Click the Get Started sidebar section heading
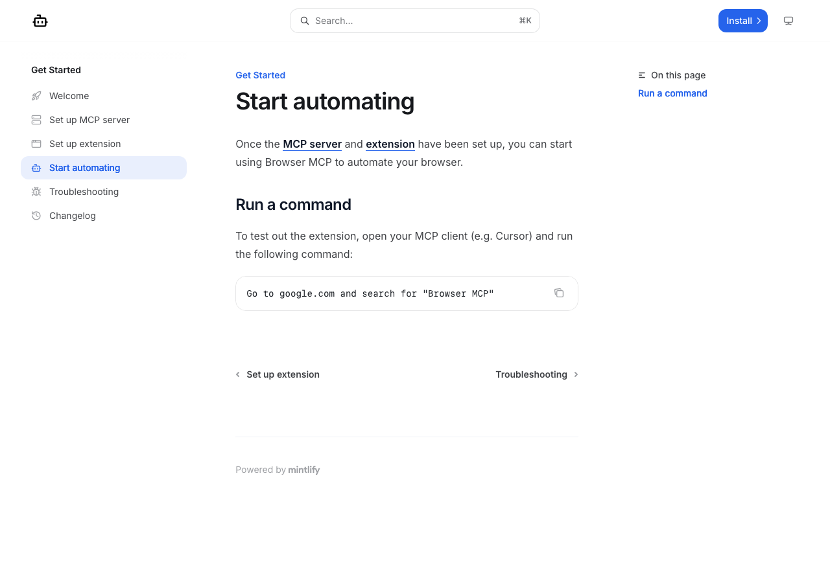Viewport: 830px width, 583px height. point(56,70)
